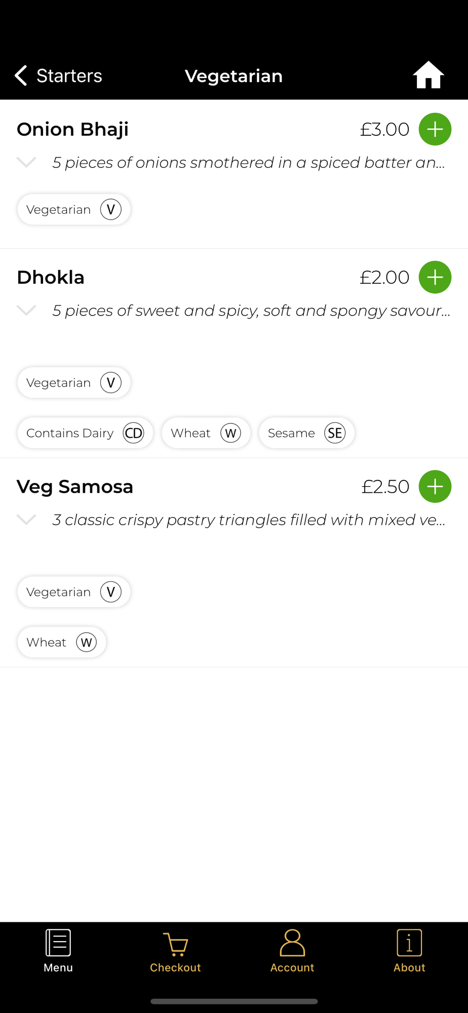Add Dhokla to the order
This screenshot has width=468, height=1013.
(435, 277)
